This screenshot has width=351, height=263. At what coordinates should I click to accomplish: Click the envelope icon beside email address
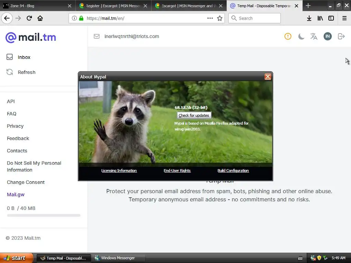(96, 36)
